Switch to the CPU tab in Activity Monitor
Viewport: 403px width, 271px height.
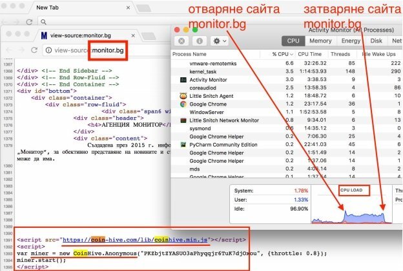pyautogui.click(x=293, y=41)
